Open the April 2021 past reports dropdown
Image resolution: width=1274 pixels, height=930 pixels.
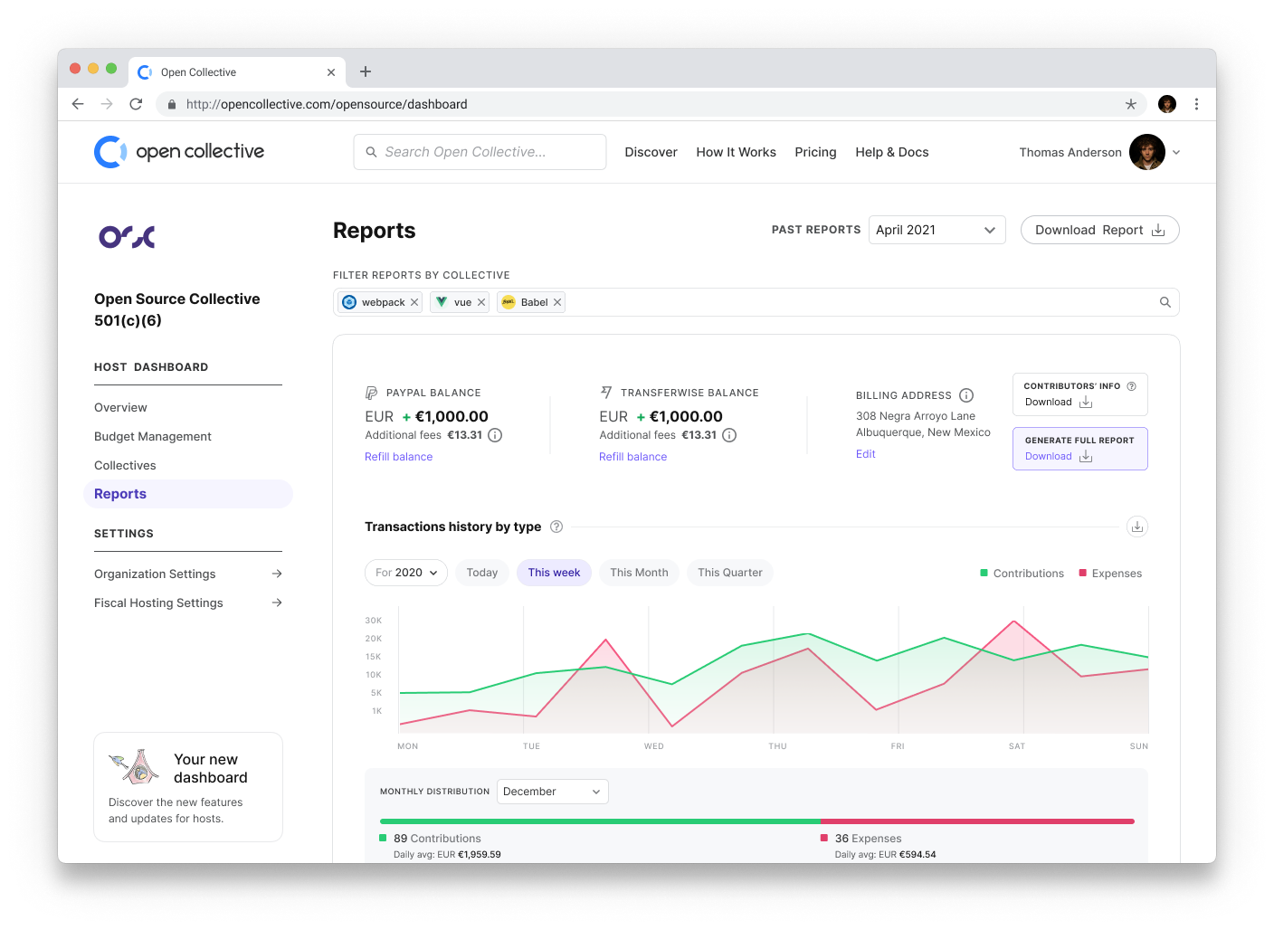[936, 230]
